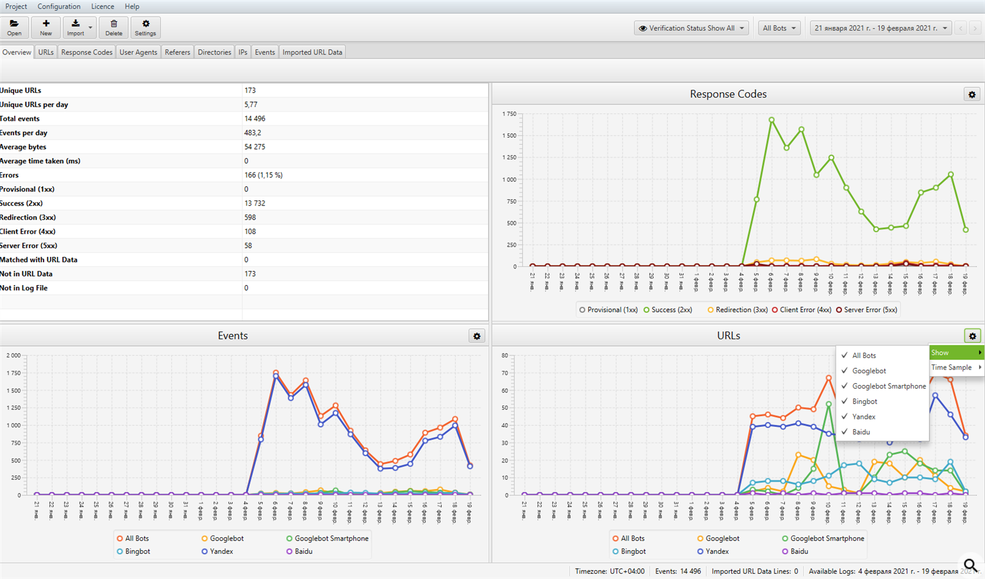Go to previous date range arrow
This screenshot has height=579, width=985.
point(960,28)
